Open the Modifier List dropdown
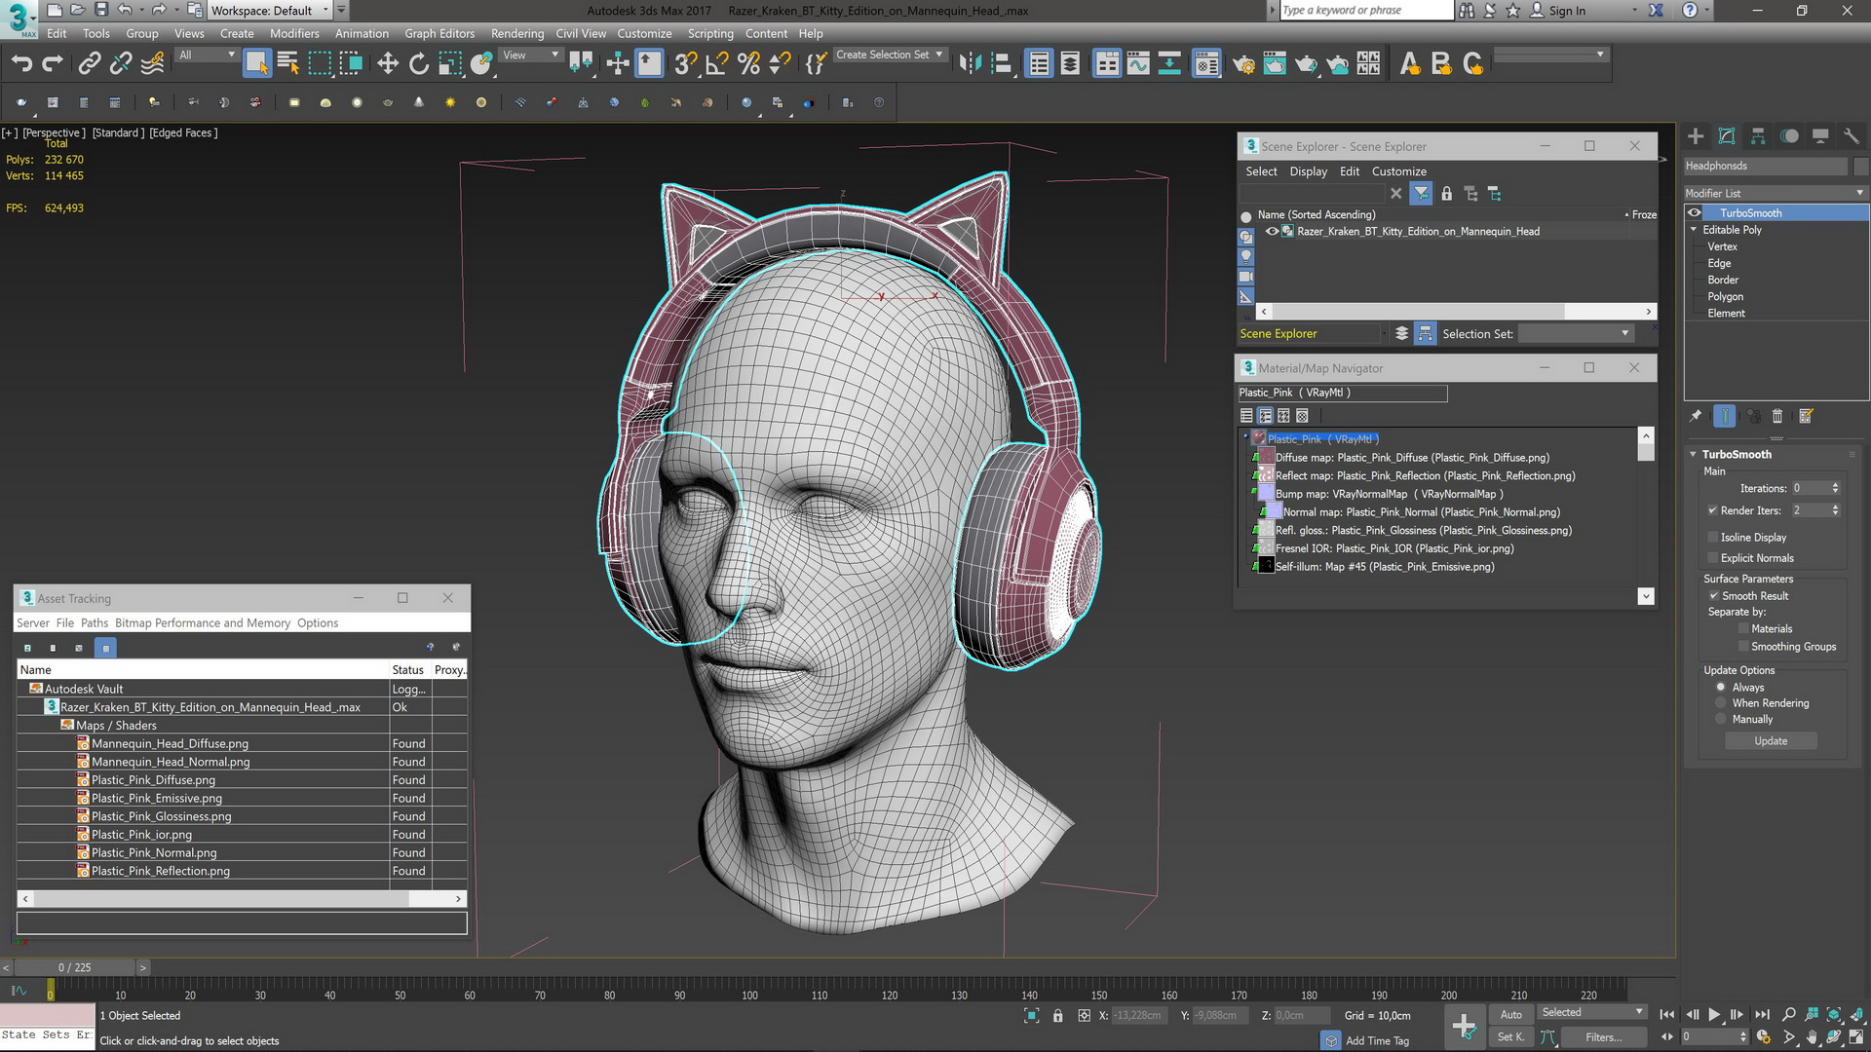1871x1052 pixels. tap(1775, 193)
